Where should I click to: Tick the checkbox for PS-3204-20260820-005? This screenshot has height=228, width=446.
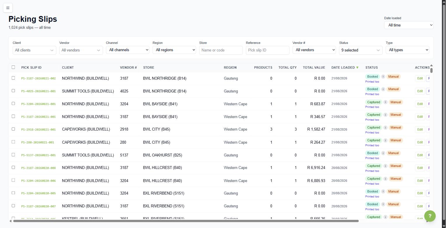coord(13,193)
